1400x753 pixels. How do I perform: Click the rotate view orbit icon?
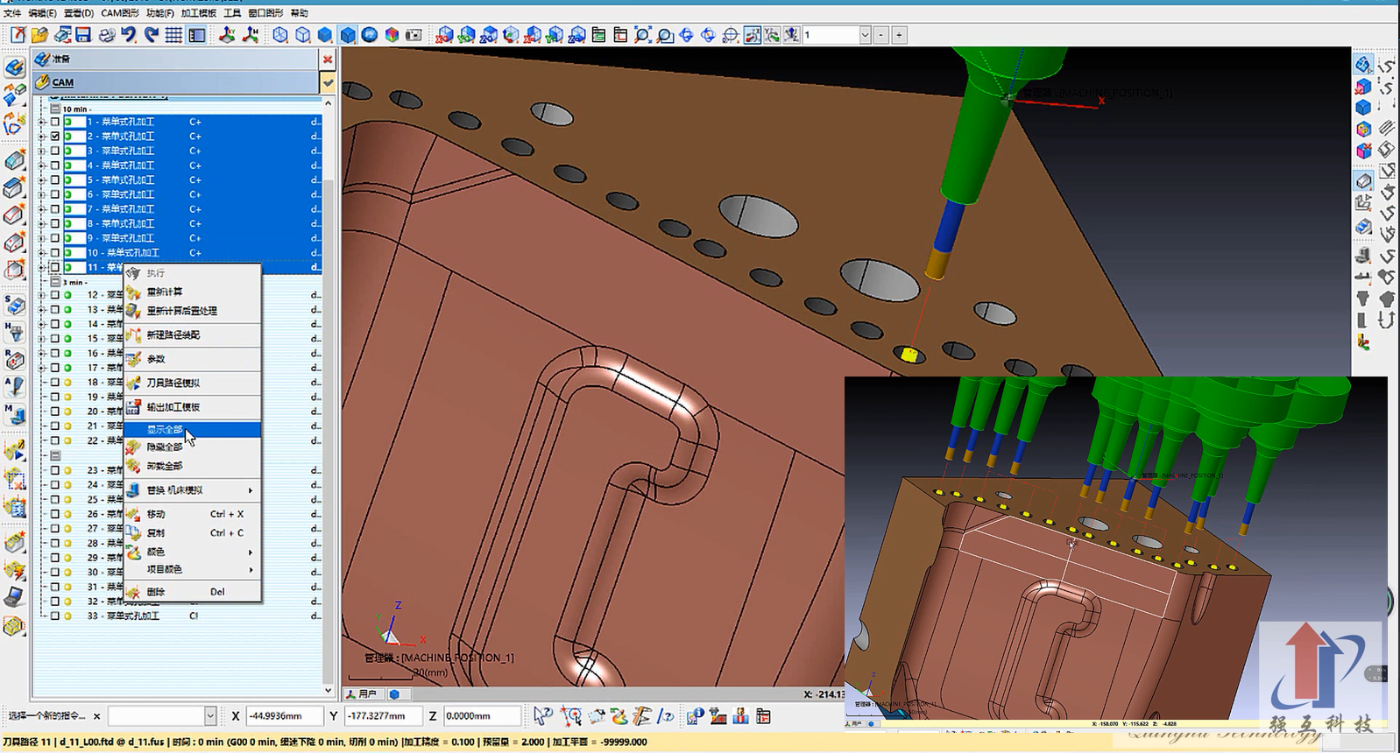coord(686,35)
